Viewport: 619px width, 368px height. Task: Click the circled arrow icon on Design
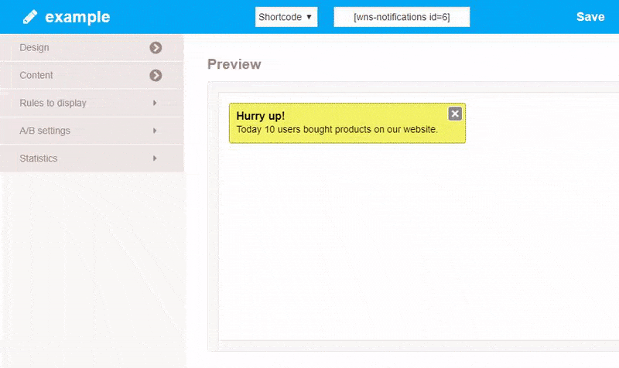156,48
